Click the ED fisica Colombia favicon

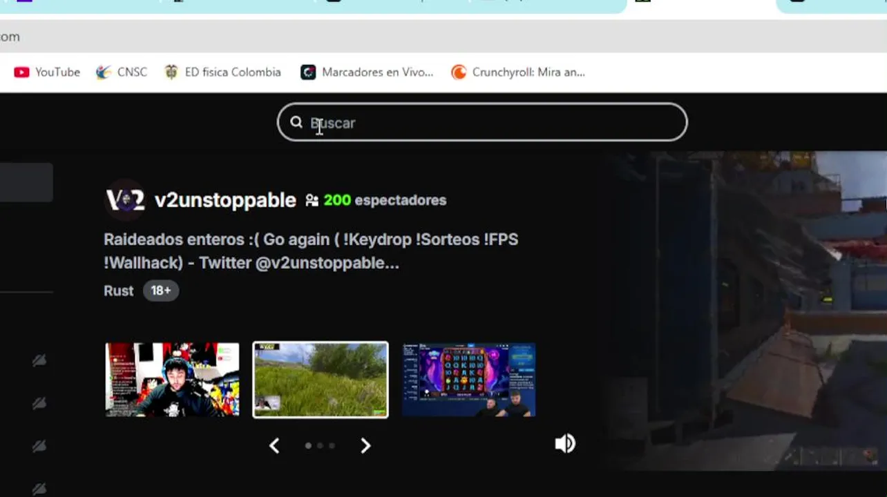pyautogui.click(x=171, y=72)
